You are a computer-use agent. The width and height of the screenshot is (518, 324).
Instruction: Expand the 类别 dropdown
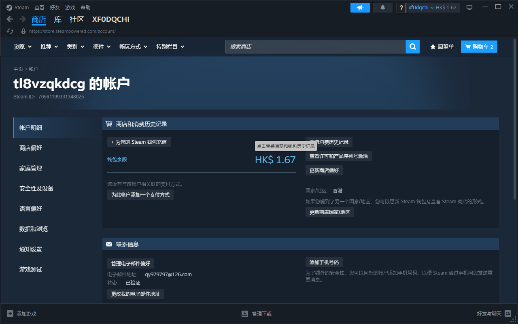pos(76,47)
